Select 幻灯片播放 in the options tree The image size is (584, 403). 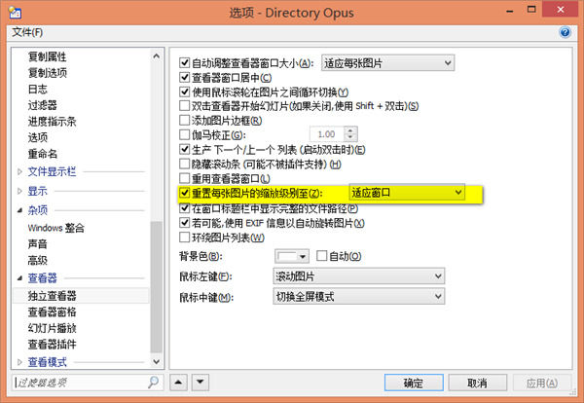click(x=53, y=328)
